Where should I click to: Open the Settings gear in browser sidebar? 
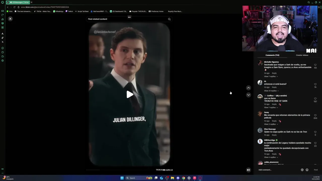point(3,61)
